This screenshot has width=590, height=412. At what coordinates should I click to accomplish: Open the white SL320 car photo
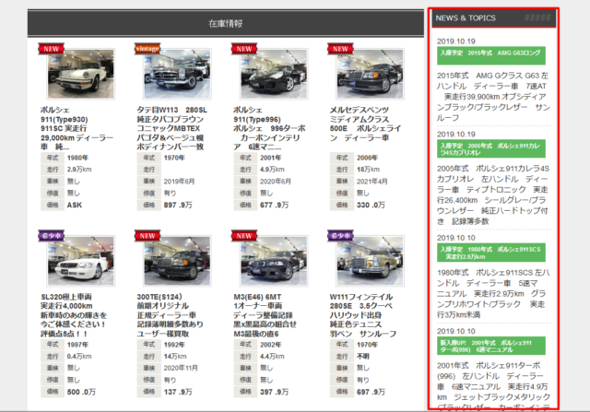pos(80,261)
